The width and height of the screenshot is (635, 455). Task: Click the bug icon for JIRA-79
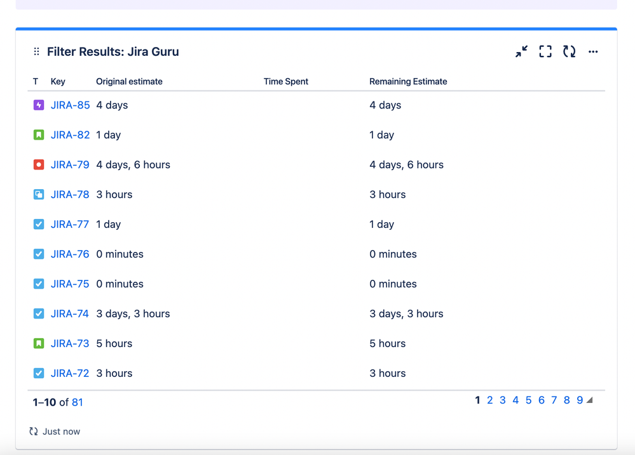point(39,164)
